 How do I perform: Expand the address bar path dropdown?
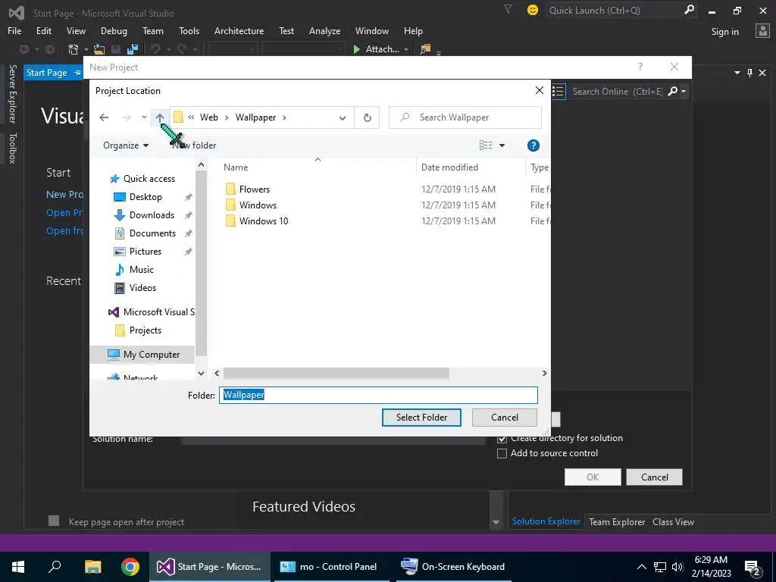pos(343,117)
